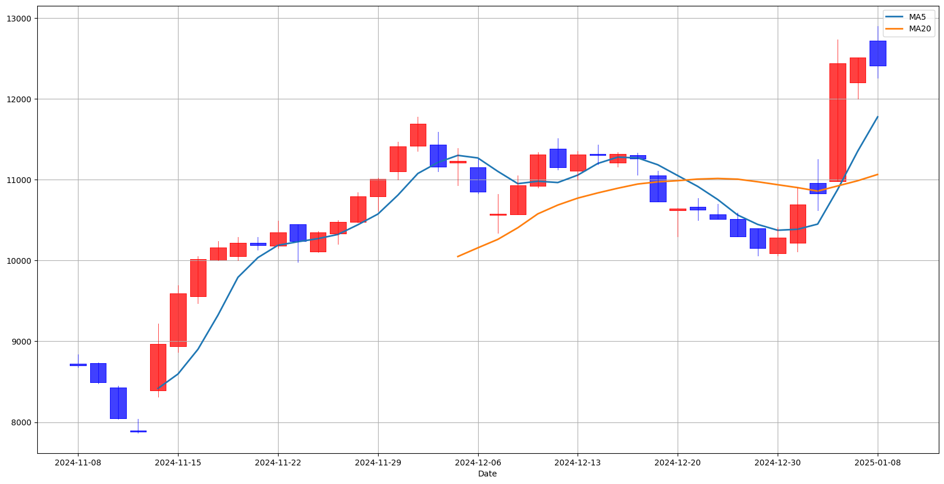This screenshot has height=484, width=944.
Task: Click the 2025-01-08 date tick label
Action: [x=878, y=463]
